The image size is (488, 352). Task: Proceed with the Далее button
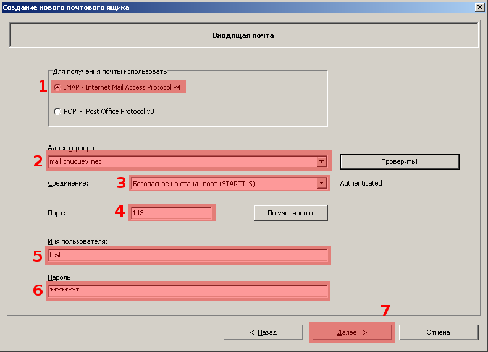click(352, 332)
